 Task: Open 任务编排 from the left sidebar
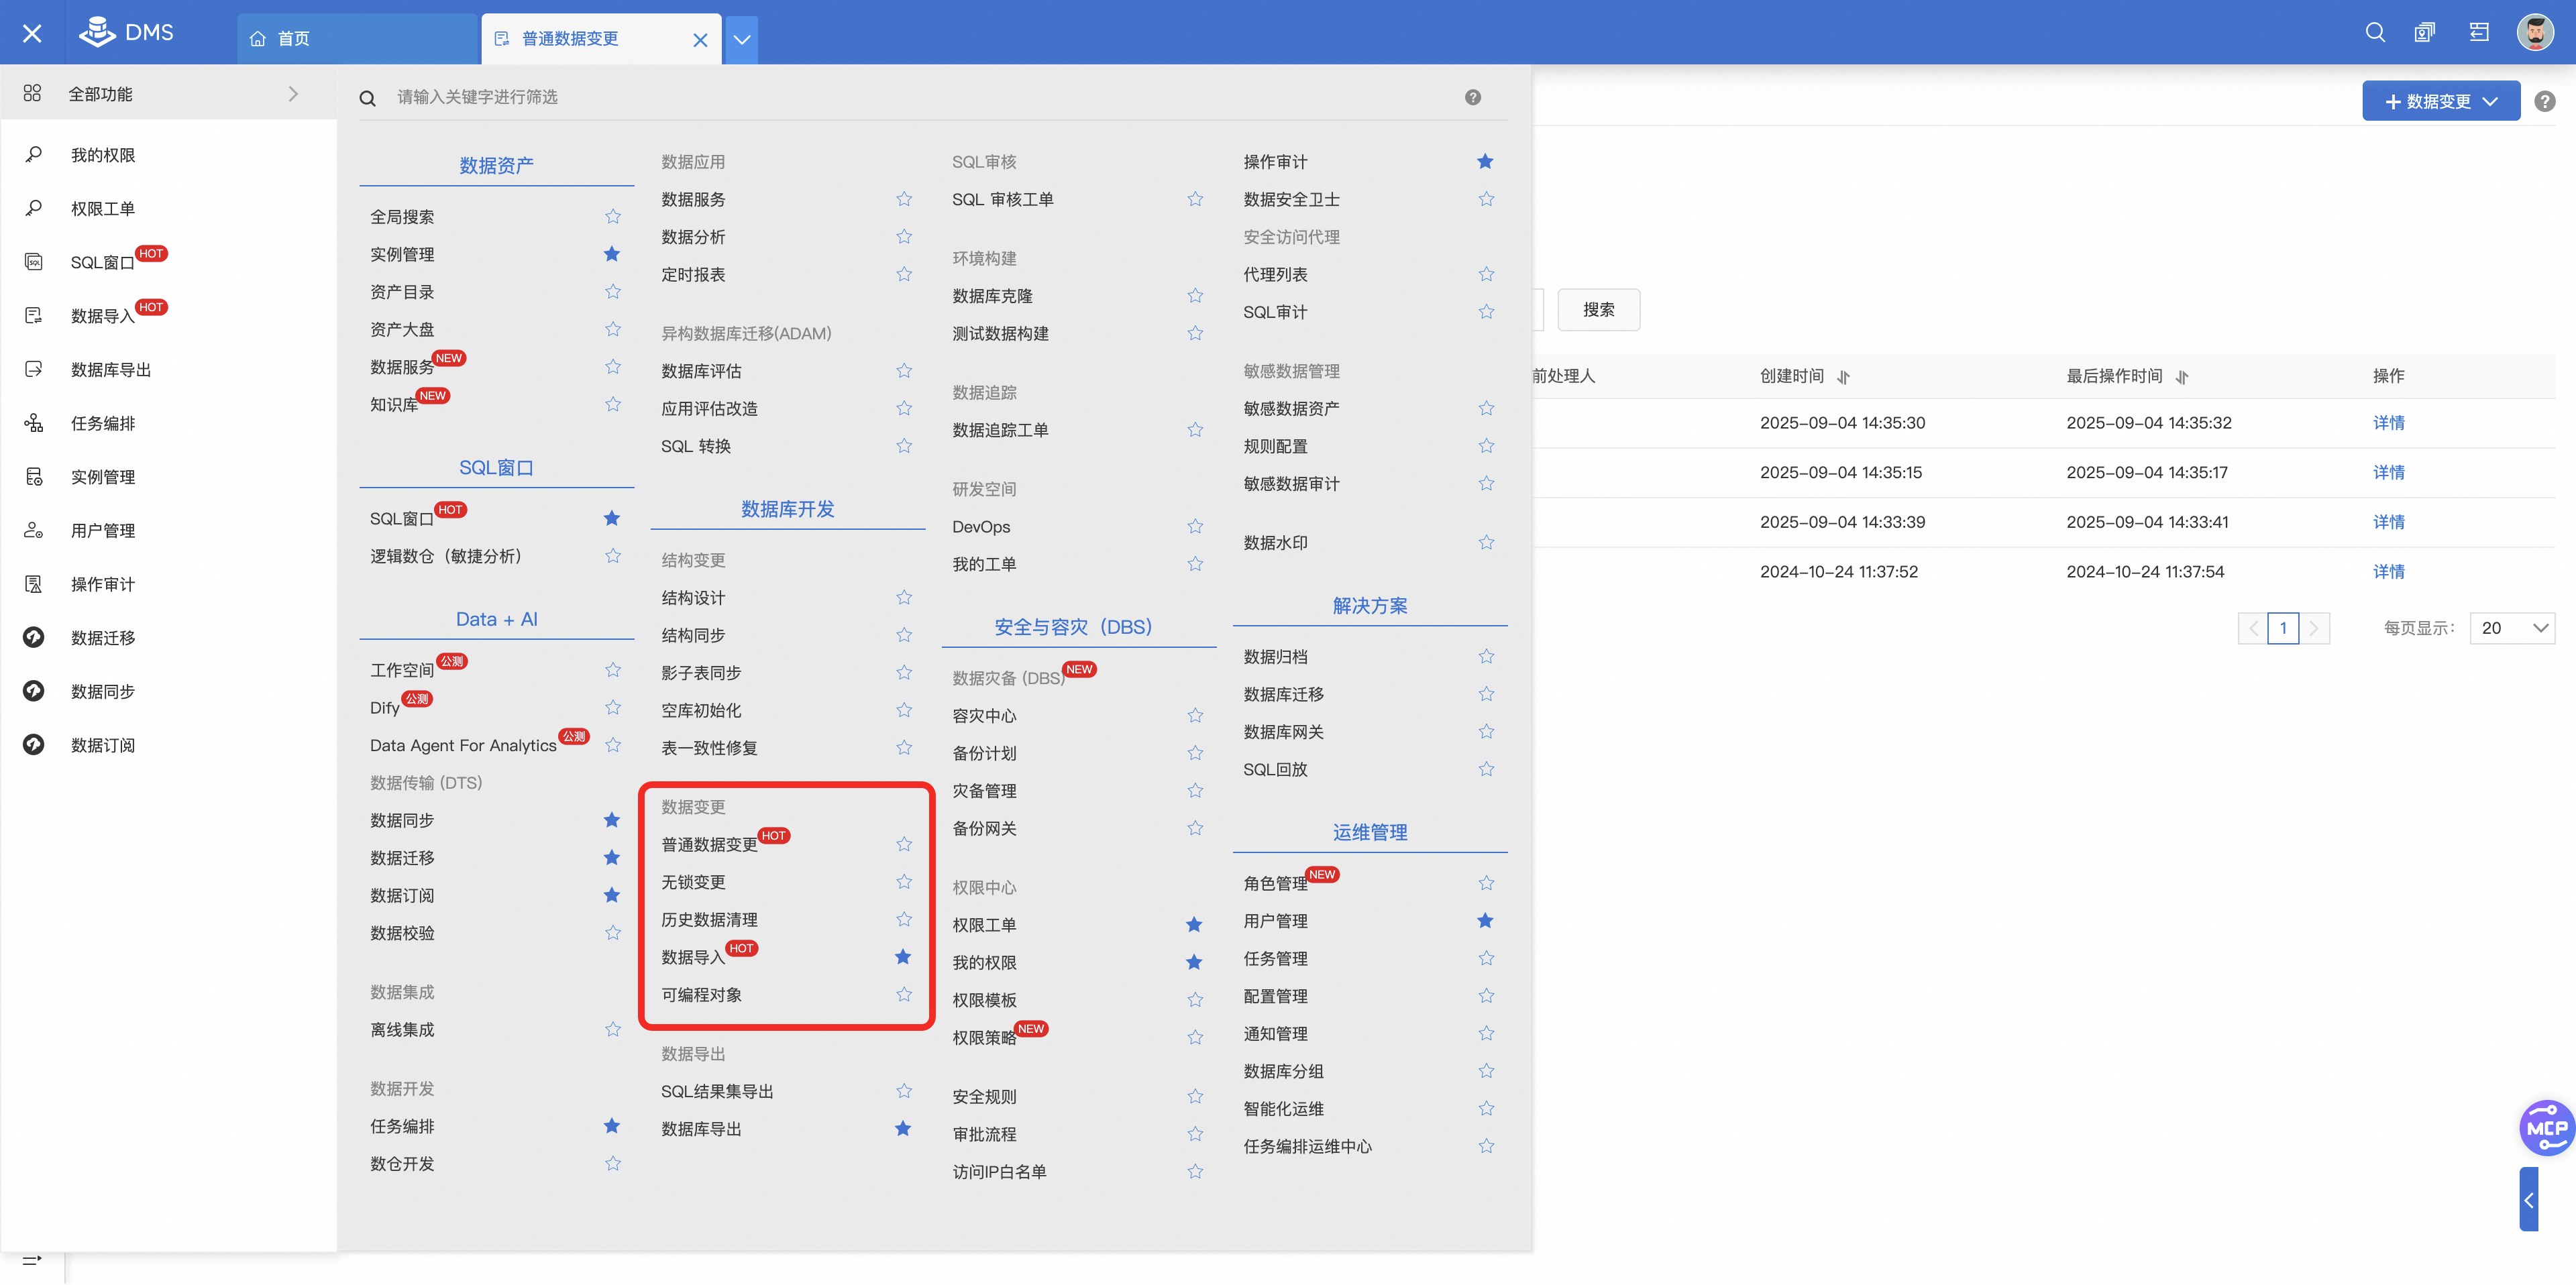tap(103, 423)
